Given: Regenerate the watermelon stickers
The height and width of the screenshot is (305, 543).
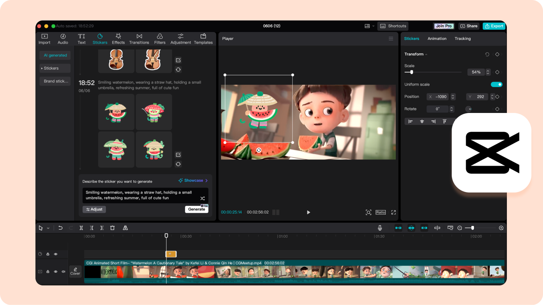Looking at the screenshot, I should (x=178, y=164).
